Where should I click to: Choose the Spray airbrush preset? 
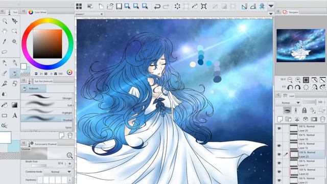click(47, 126)
